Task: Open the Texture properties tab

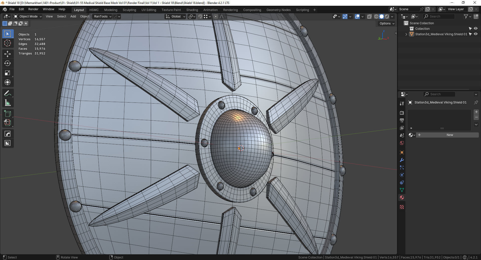Action: (x=402, y=207)
